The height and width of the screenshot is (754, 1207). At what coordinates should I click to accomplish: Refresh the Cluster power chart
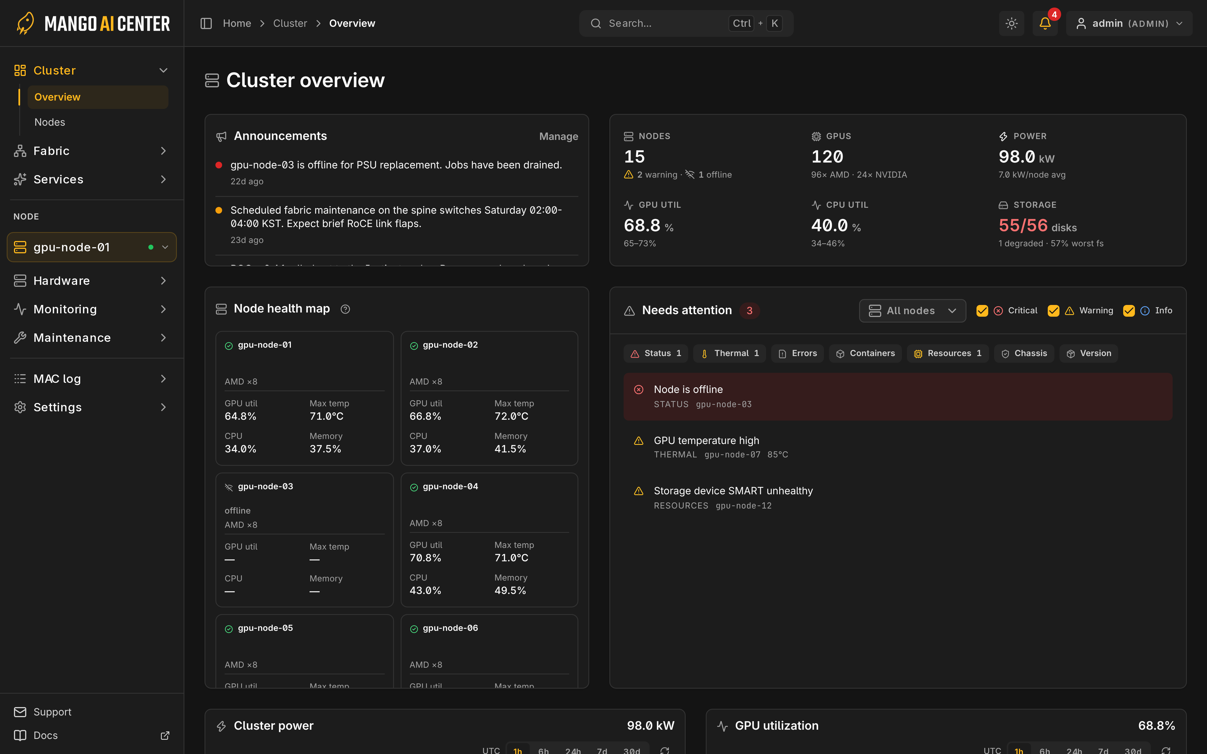[664, 751]
